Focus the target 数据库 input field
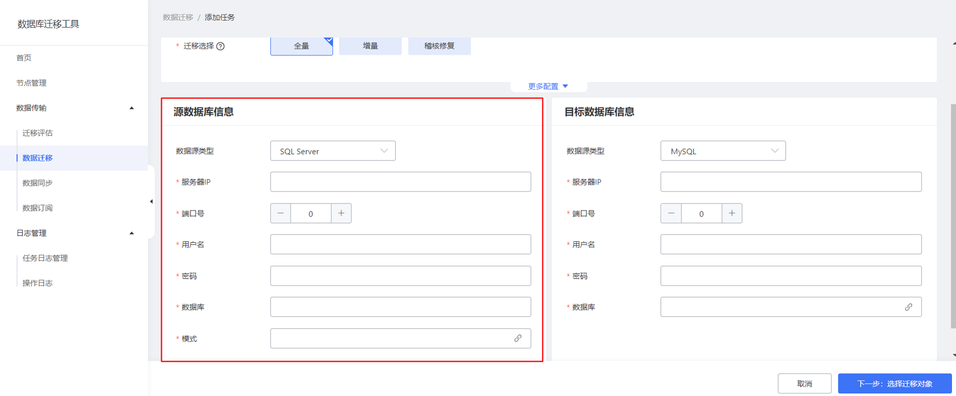This screenshot has width=956, height=396. 791,307
